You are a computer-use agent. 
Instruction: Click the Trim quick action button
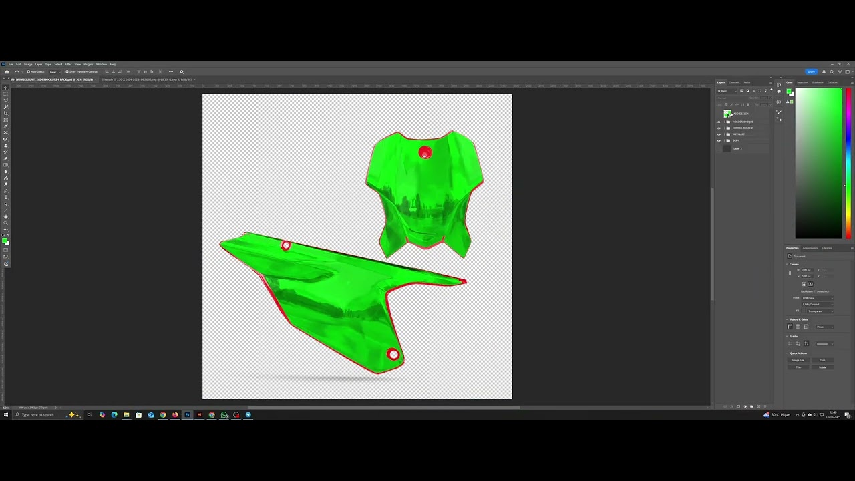click(x=798, y=367)
